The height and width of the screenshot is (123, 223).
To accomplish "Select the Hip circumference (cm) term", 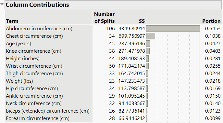I will 32,89.
